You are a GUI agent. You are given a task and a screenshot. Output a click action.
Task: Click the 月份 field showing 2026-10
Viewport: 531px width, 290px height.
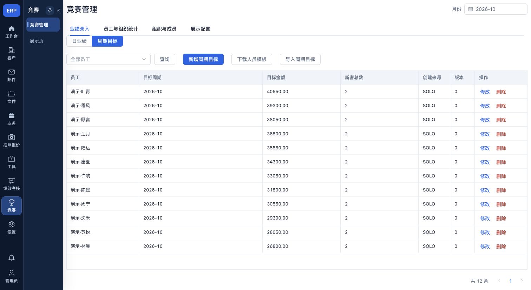(x=496, y=9)
